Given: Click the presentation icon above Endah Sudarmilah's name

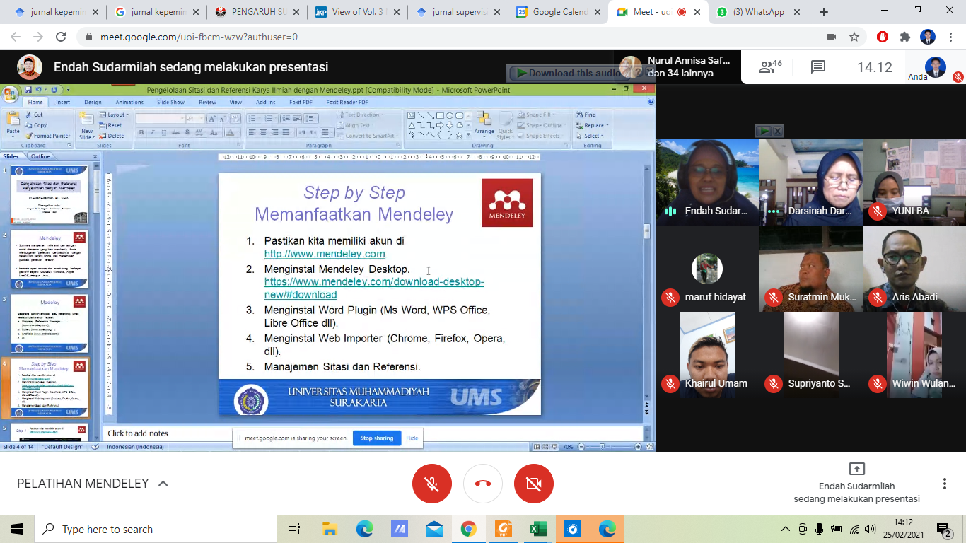Looking at the screenshot, I should tap(856, 469).
